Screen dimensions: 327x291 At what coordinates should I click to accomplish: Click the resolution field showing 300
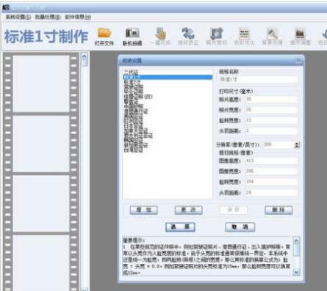point(279,144)
